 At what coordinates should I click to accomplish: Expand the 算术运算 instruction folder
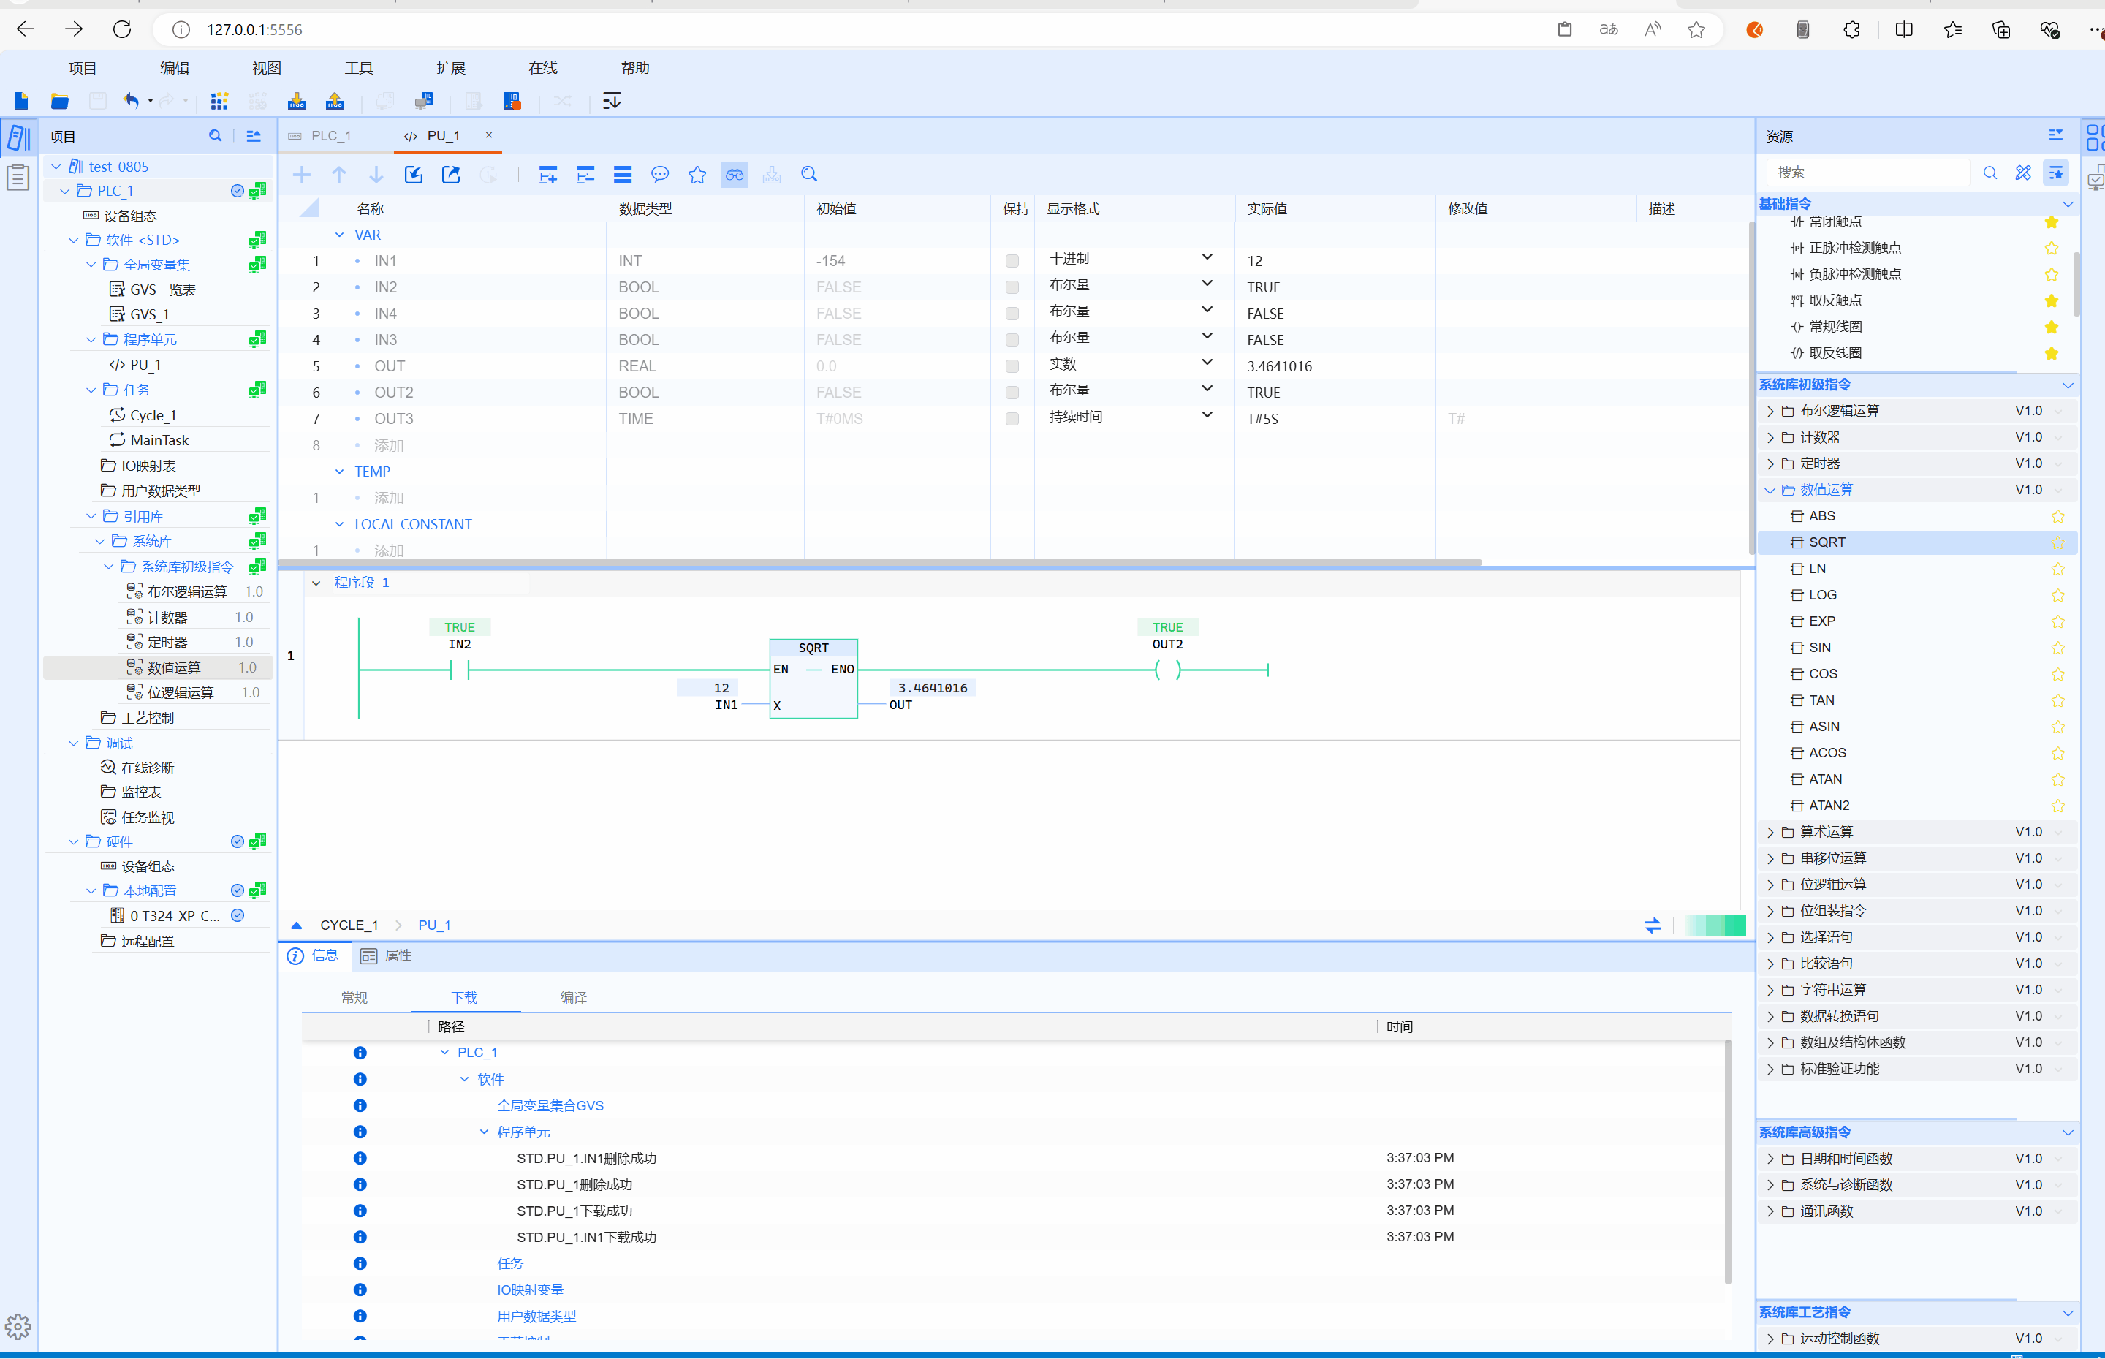click(1770, 832)
